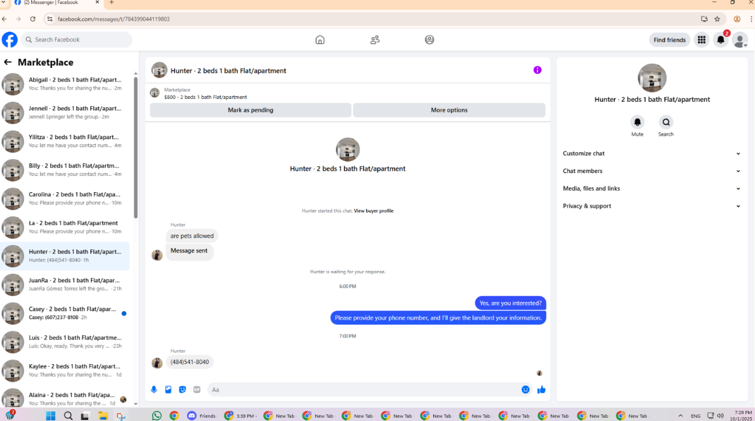Screen dimensions: 755x421
Task: Send a thumbs-up like
Action: click(x=541, y=389)
